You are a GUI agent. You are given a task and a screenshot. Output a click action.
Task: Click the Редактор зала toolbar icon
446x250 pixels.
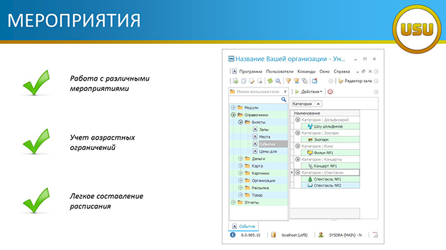point(341,81)
